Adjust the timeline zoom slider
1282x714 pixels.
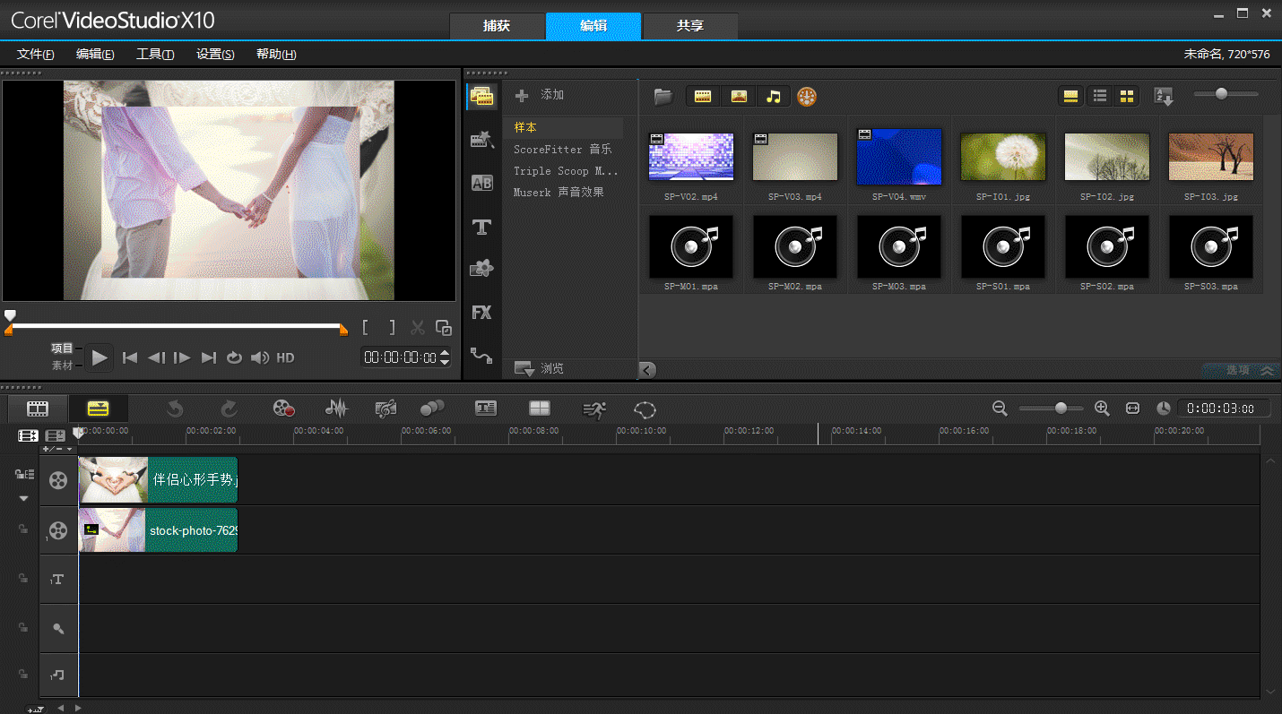(1061, 409)
